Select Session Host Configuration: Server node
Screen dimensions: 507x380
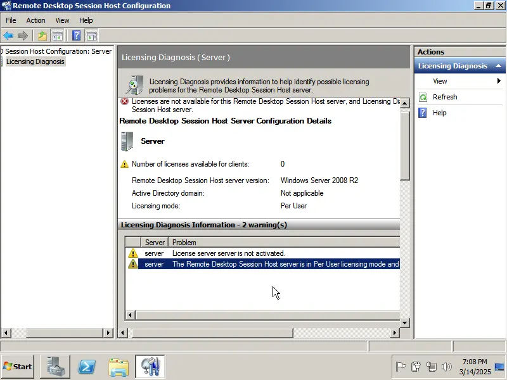click(x=58, y=51)
